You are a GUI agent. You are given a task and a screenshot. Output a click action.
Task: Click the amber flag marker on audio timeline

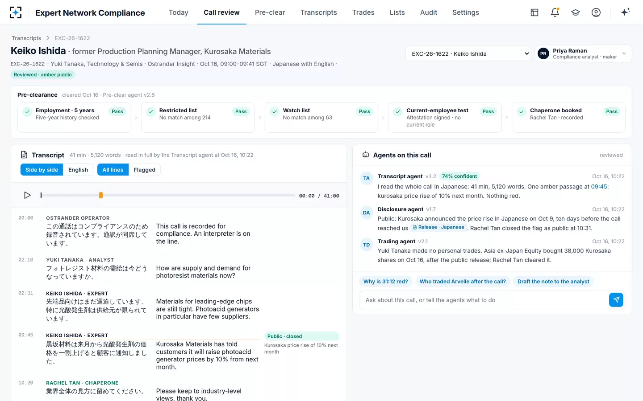pos(101,195)
